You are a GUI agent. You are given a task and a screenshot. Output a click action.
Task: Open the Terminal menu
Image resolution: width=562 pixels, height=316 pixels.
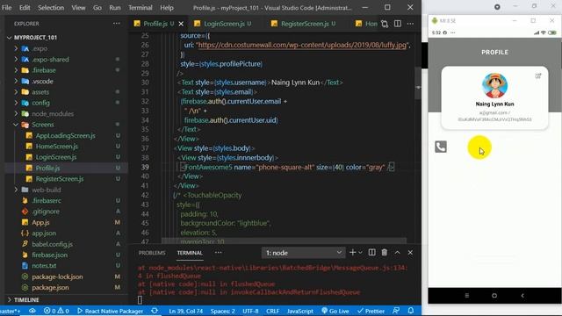click(x=140, y=8)
